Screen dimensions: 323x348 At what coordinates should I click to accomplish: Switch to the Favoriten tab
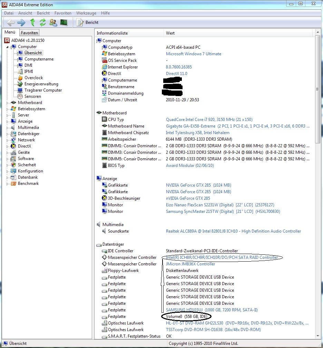click(29, 32)
